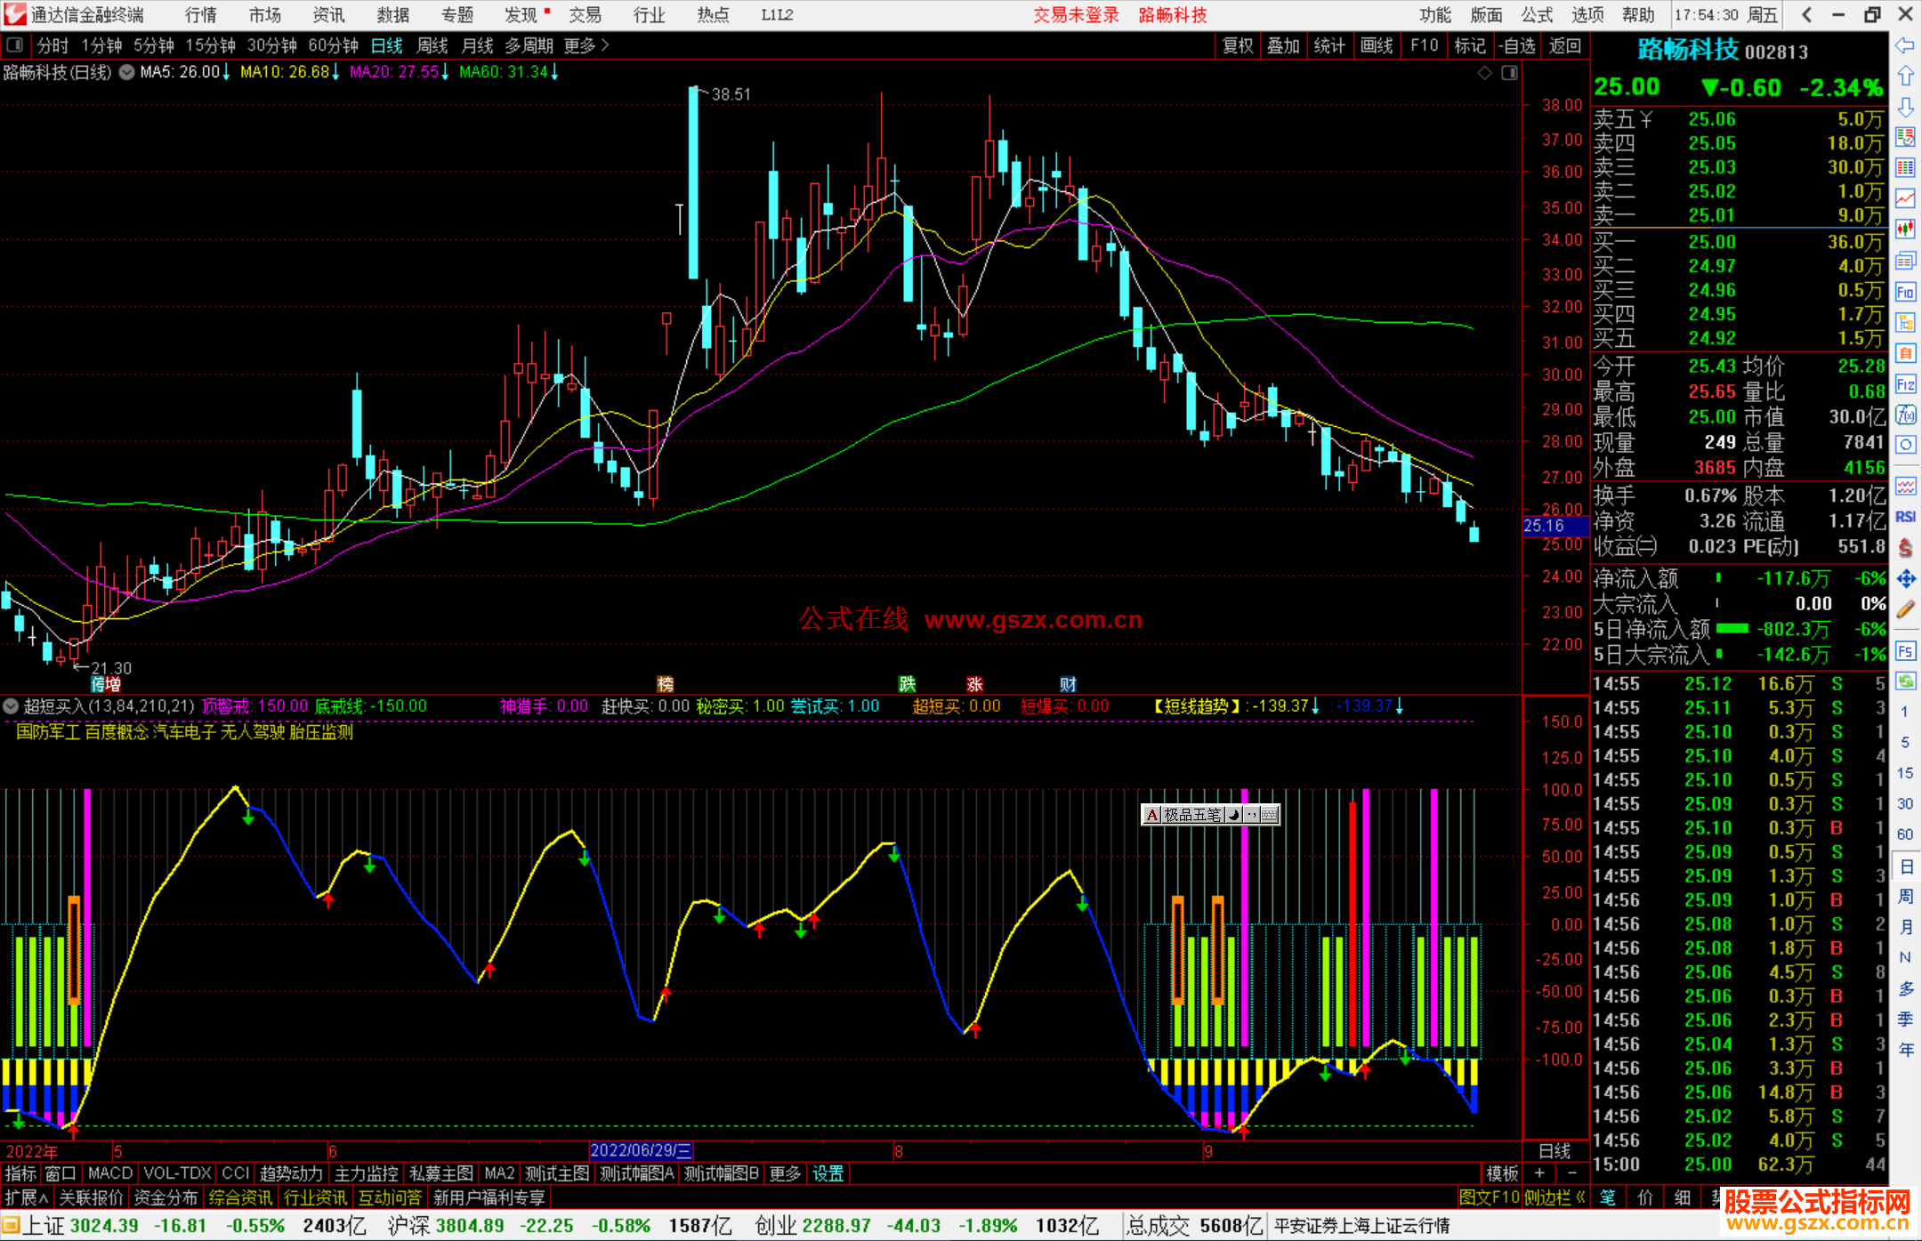The height and width of the screenshot is (1241, 1922).
Task: Click the tree structure icon in sidebar
Action: [1905, 322]
